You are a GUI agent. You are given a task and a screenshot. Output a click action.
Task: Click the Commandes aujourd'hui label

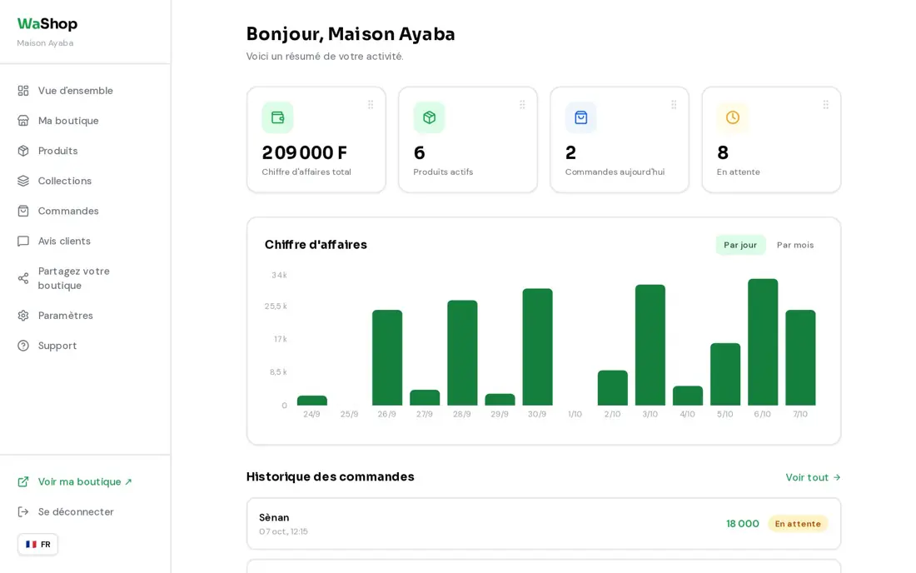(x=615, y=172)
